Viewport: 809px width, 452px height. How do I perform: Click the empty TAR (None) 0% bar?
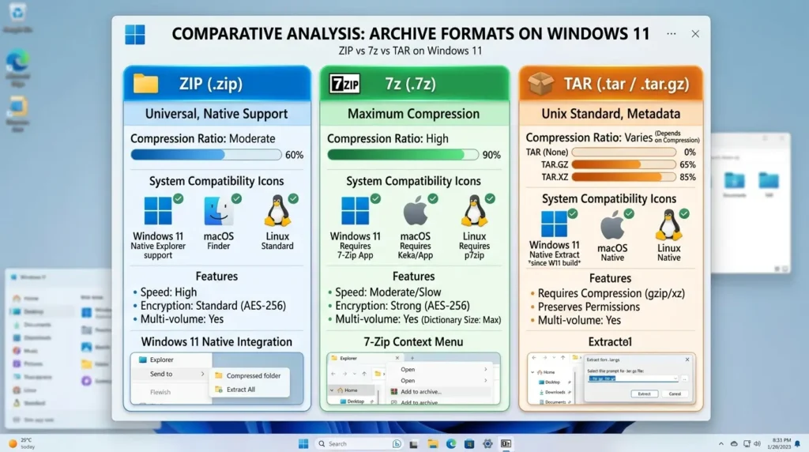click(x=624, y=153)
